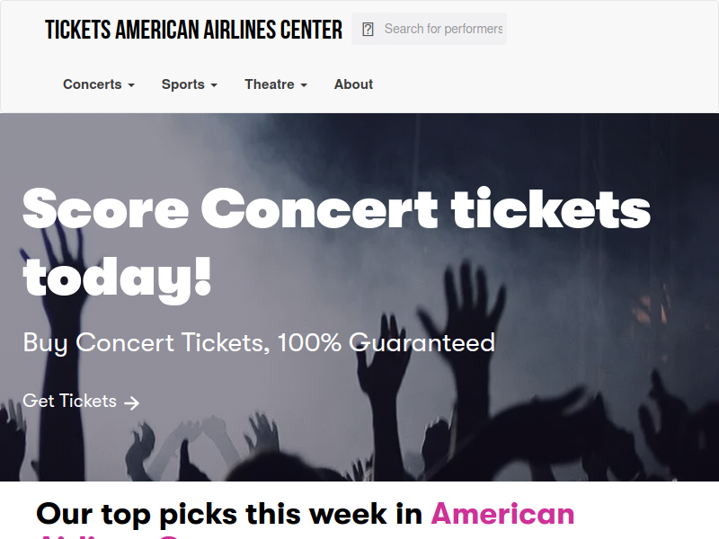This screenshot has height=539, width=719.
Task: Click the search icon beside the search box
Action: (x=368, y=30)
